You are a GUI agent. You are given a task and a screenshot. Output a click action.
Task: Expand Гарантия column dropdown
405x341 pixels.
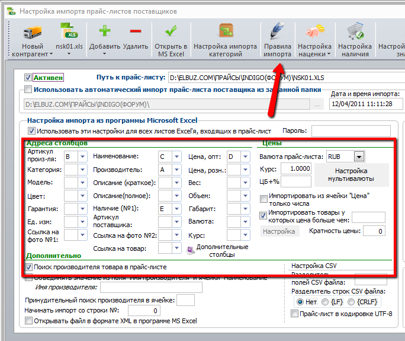pos(82,209)
